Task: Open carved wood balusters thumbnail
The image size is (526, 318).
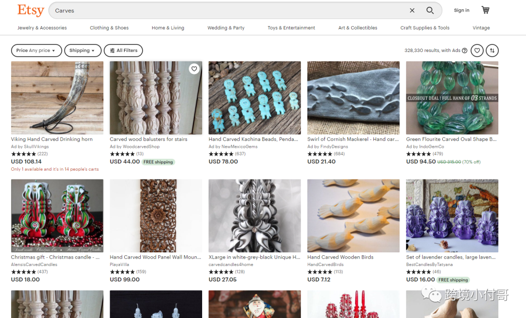Action: [x=156, y=98]
